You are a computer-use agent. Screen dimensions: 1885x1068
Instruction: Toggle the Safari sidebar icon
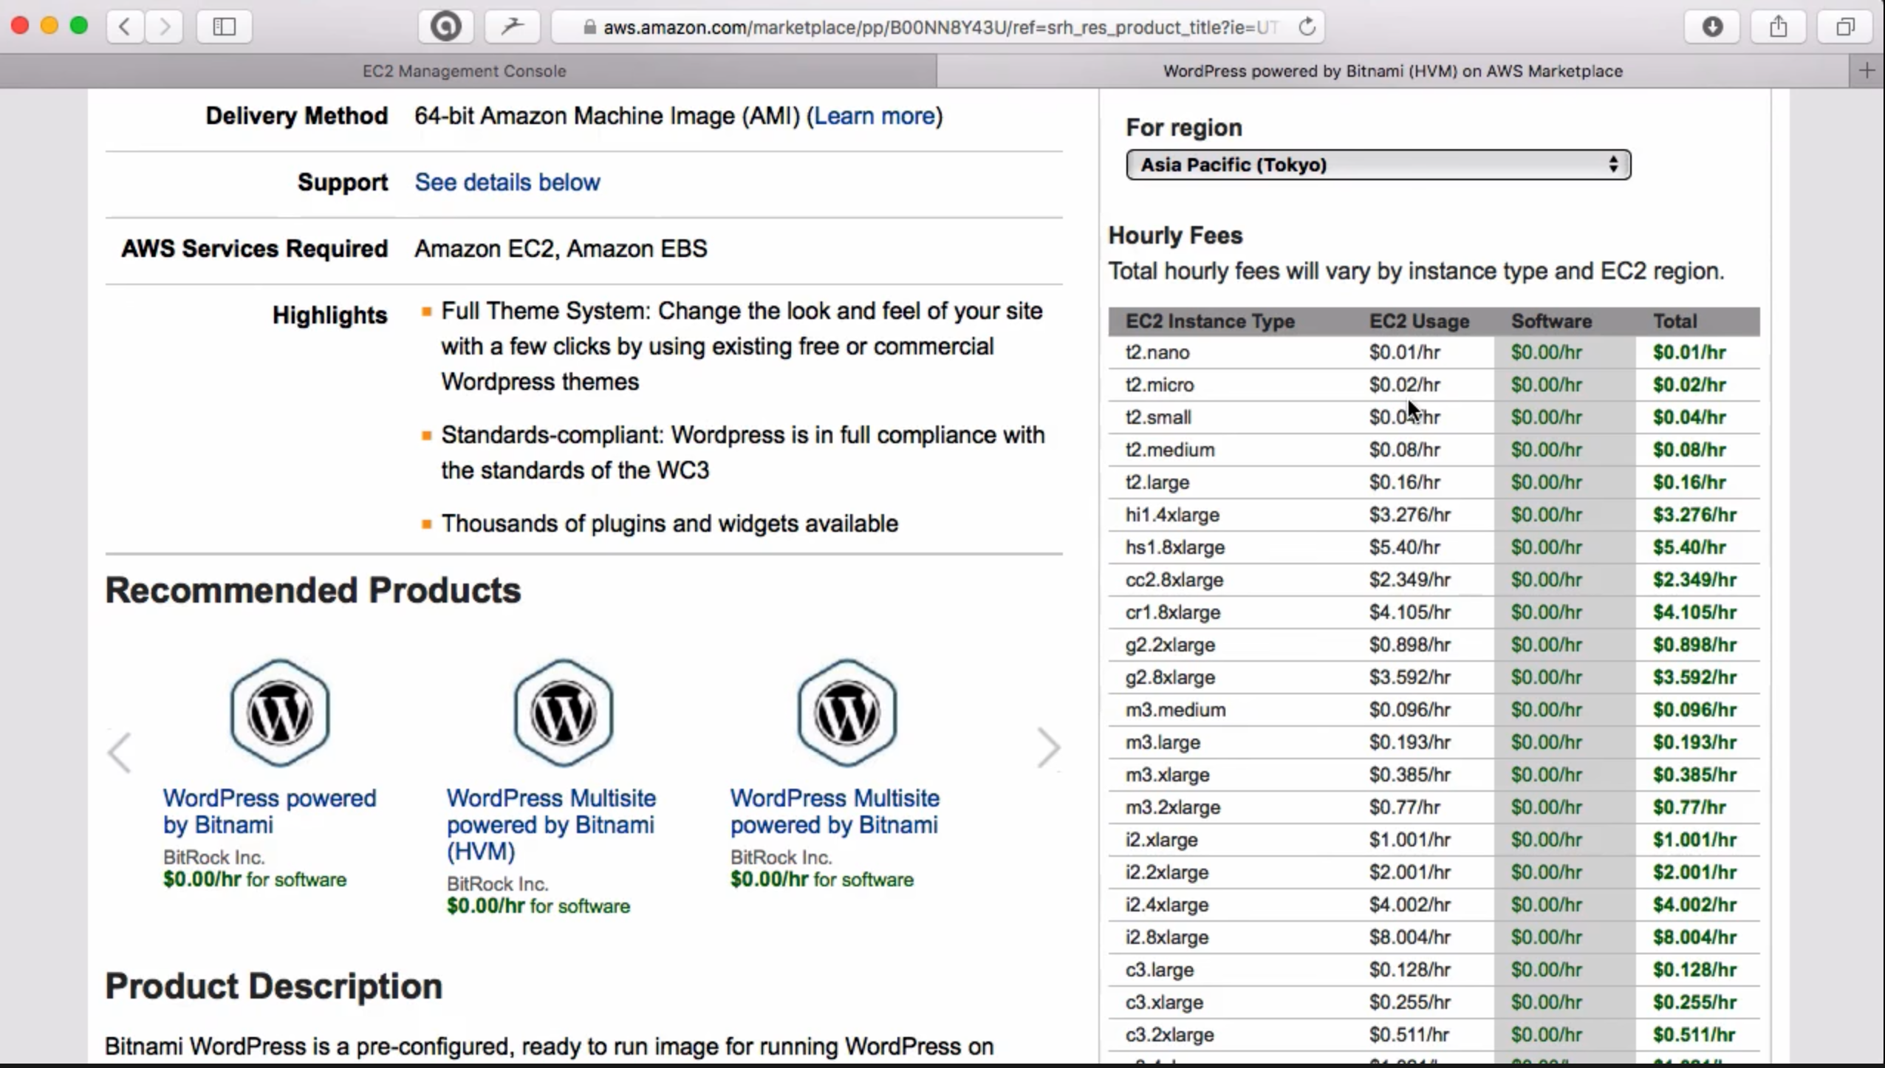pos(224,27)
